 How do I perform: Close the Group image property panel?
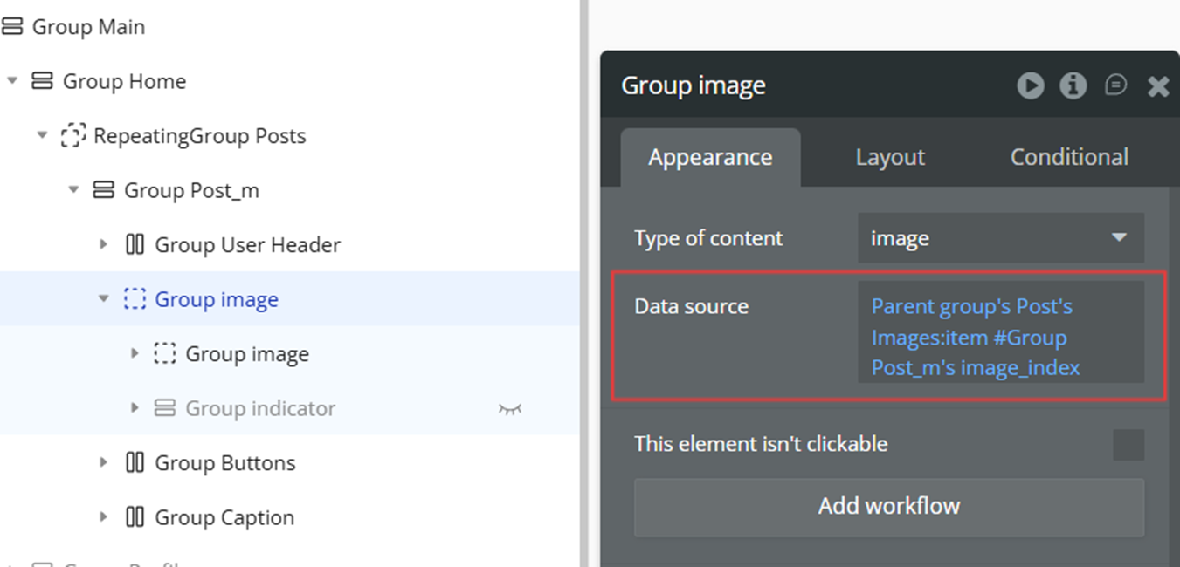pyautogui.click(x=1158, y=85)
